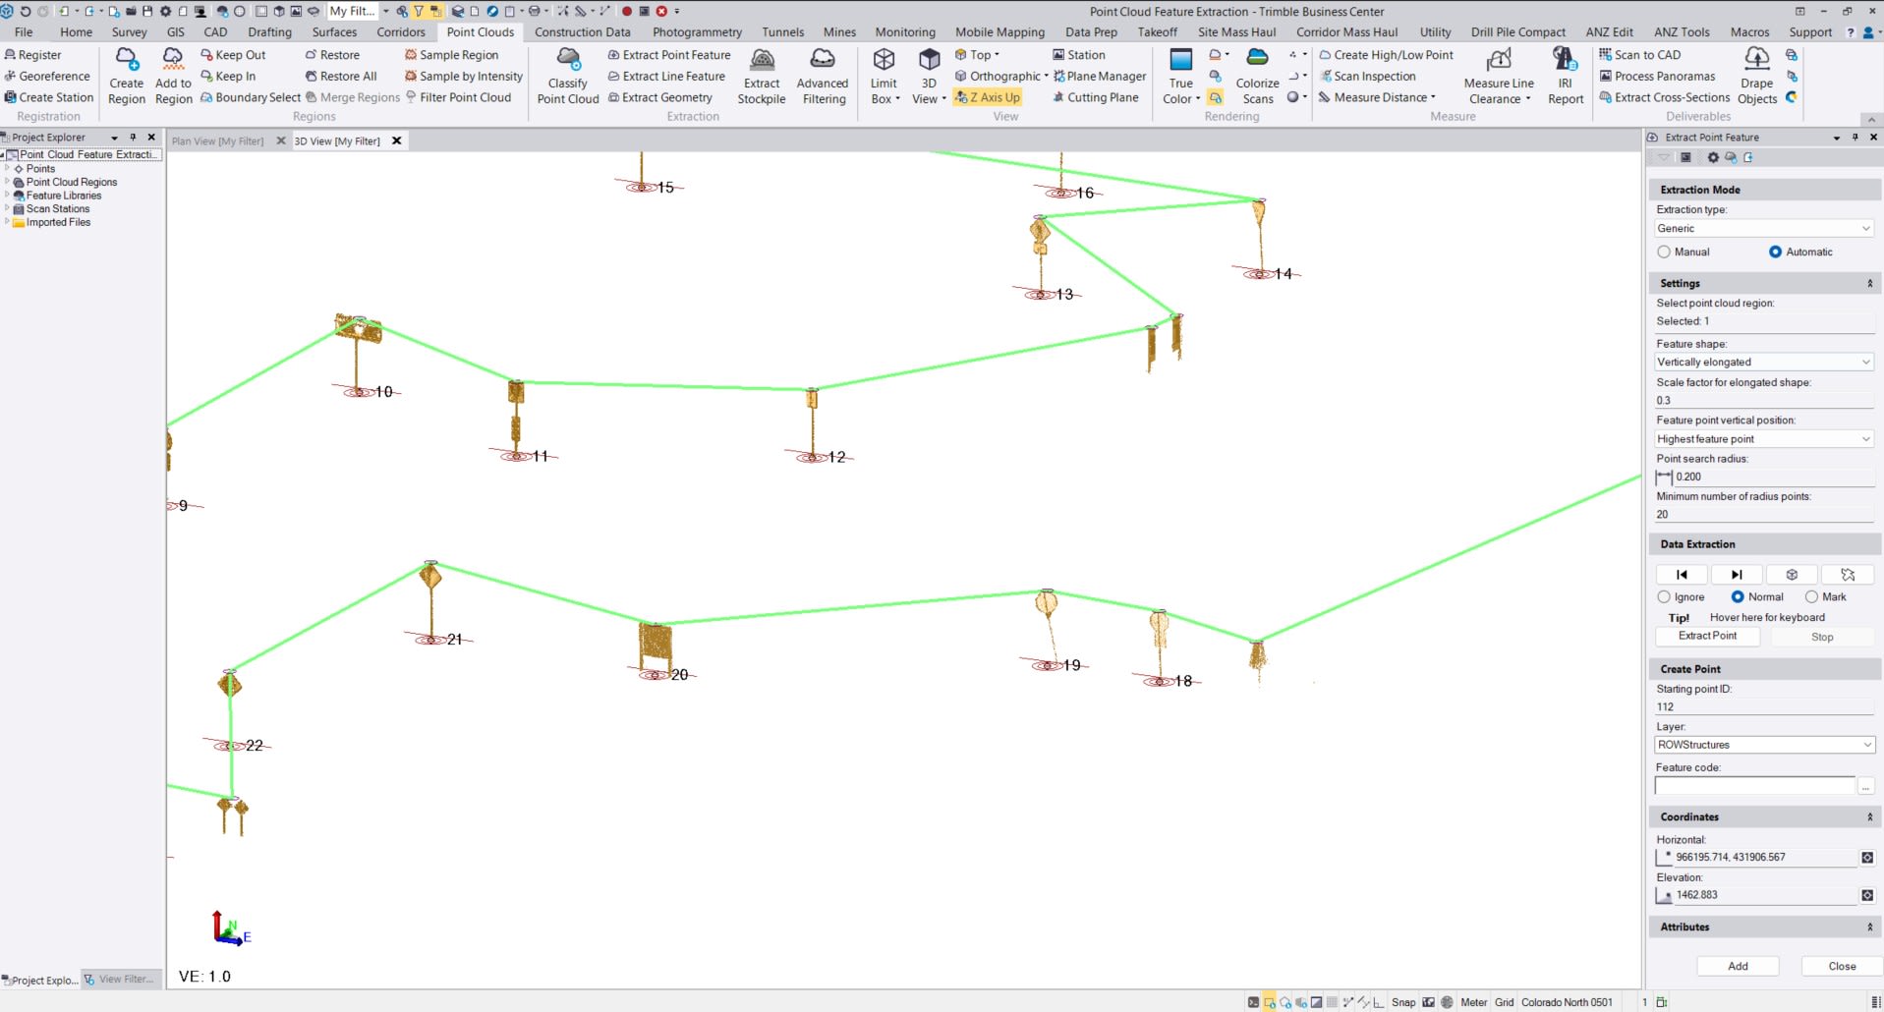Open the Plane Manager

(x=1100, y=76)
